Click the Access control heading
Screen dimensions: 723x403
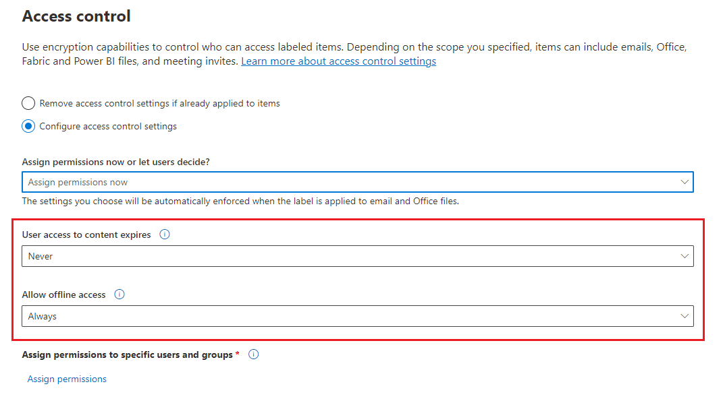(x=76, y=16)
